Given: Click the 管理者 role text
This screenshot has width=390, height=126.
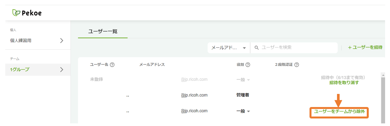Looking at the screenshot, I should [x=243, y=95].
